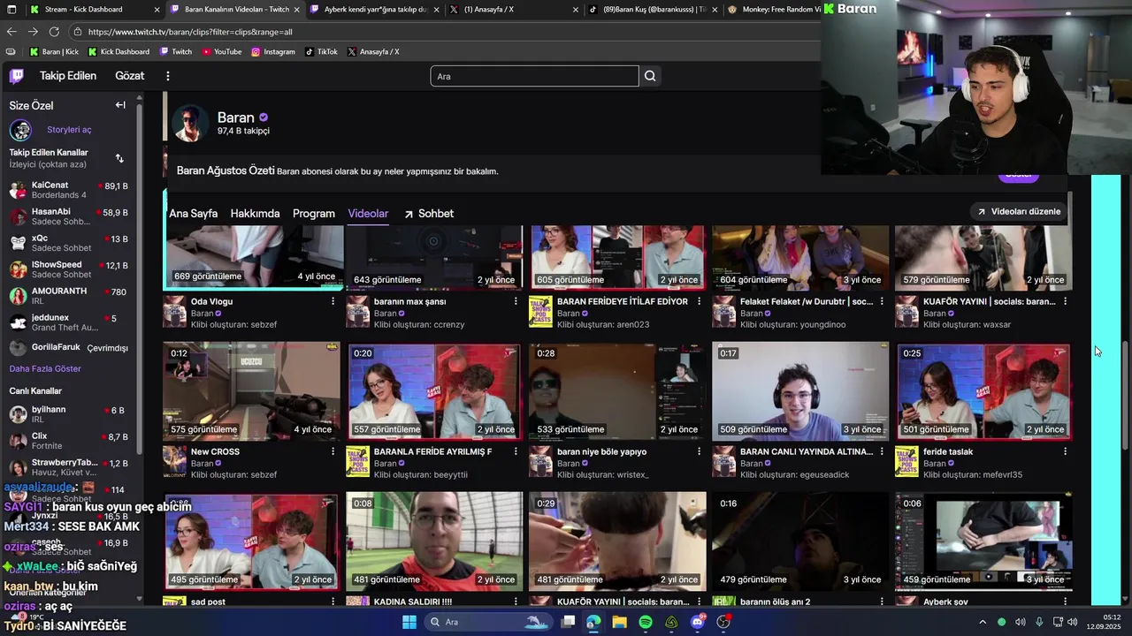Click Gözat in top navigation
The width and height of the screenshot is (1132, 636).
[129, 76]
